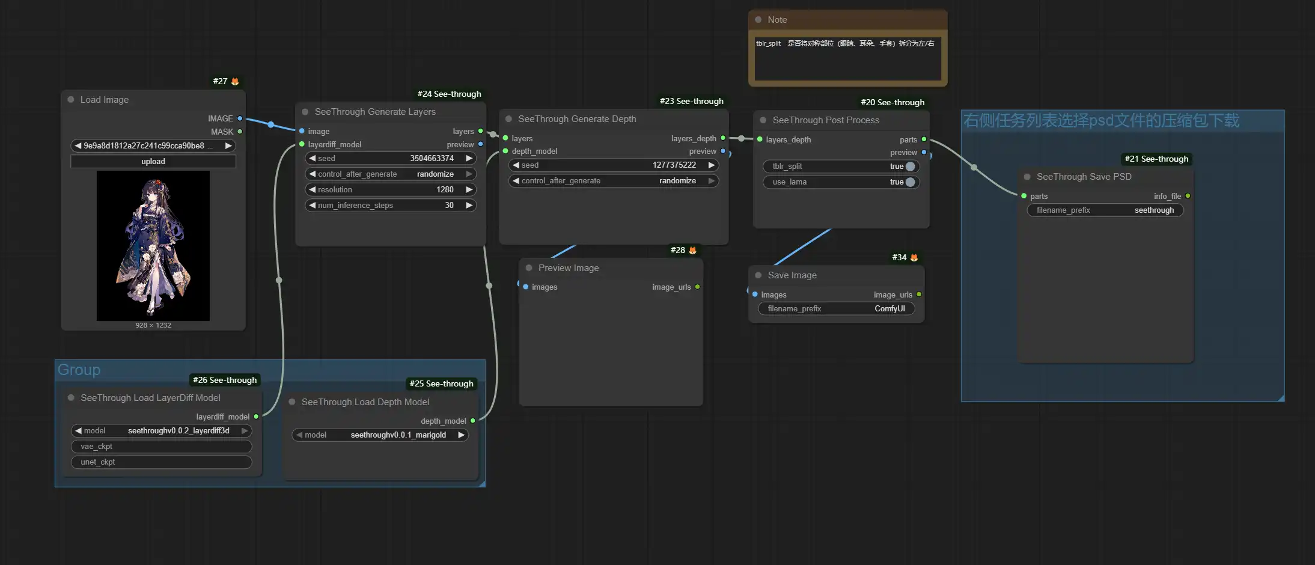Click the vae_ckpt input field

click(x=161, y=447)
